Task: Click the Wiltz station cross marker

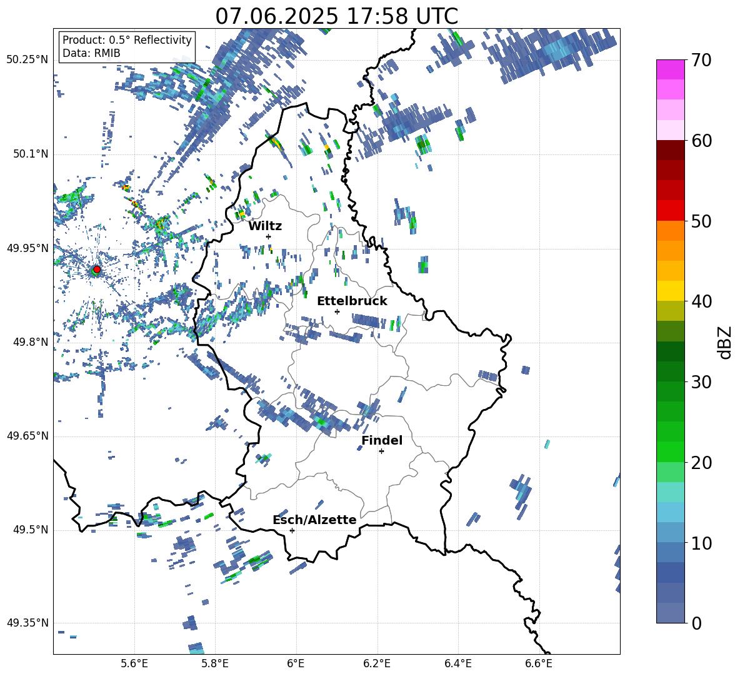Action: [268, 236]
